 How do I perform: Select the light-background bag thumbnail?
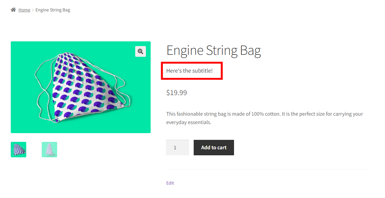(49, 149)
